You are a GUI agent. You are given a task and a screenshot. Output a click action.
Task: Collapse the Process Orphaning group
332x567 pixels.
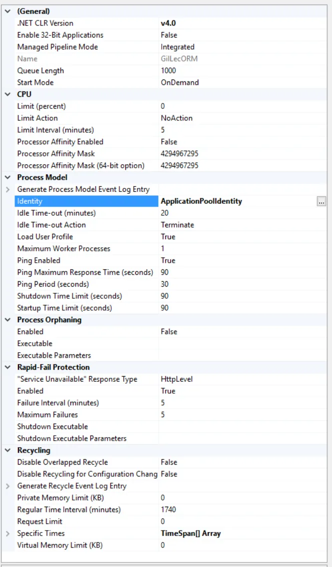click(7, 320)
